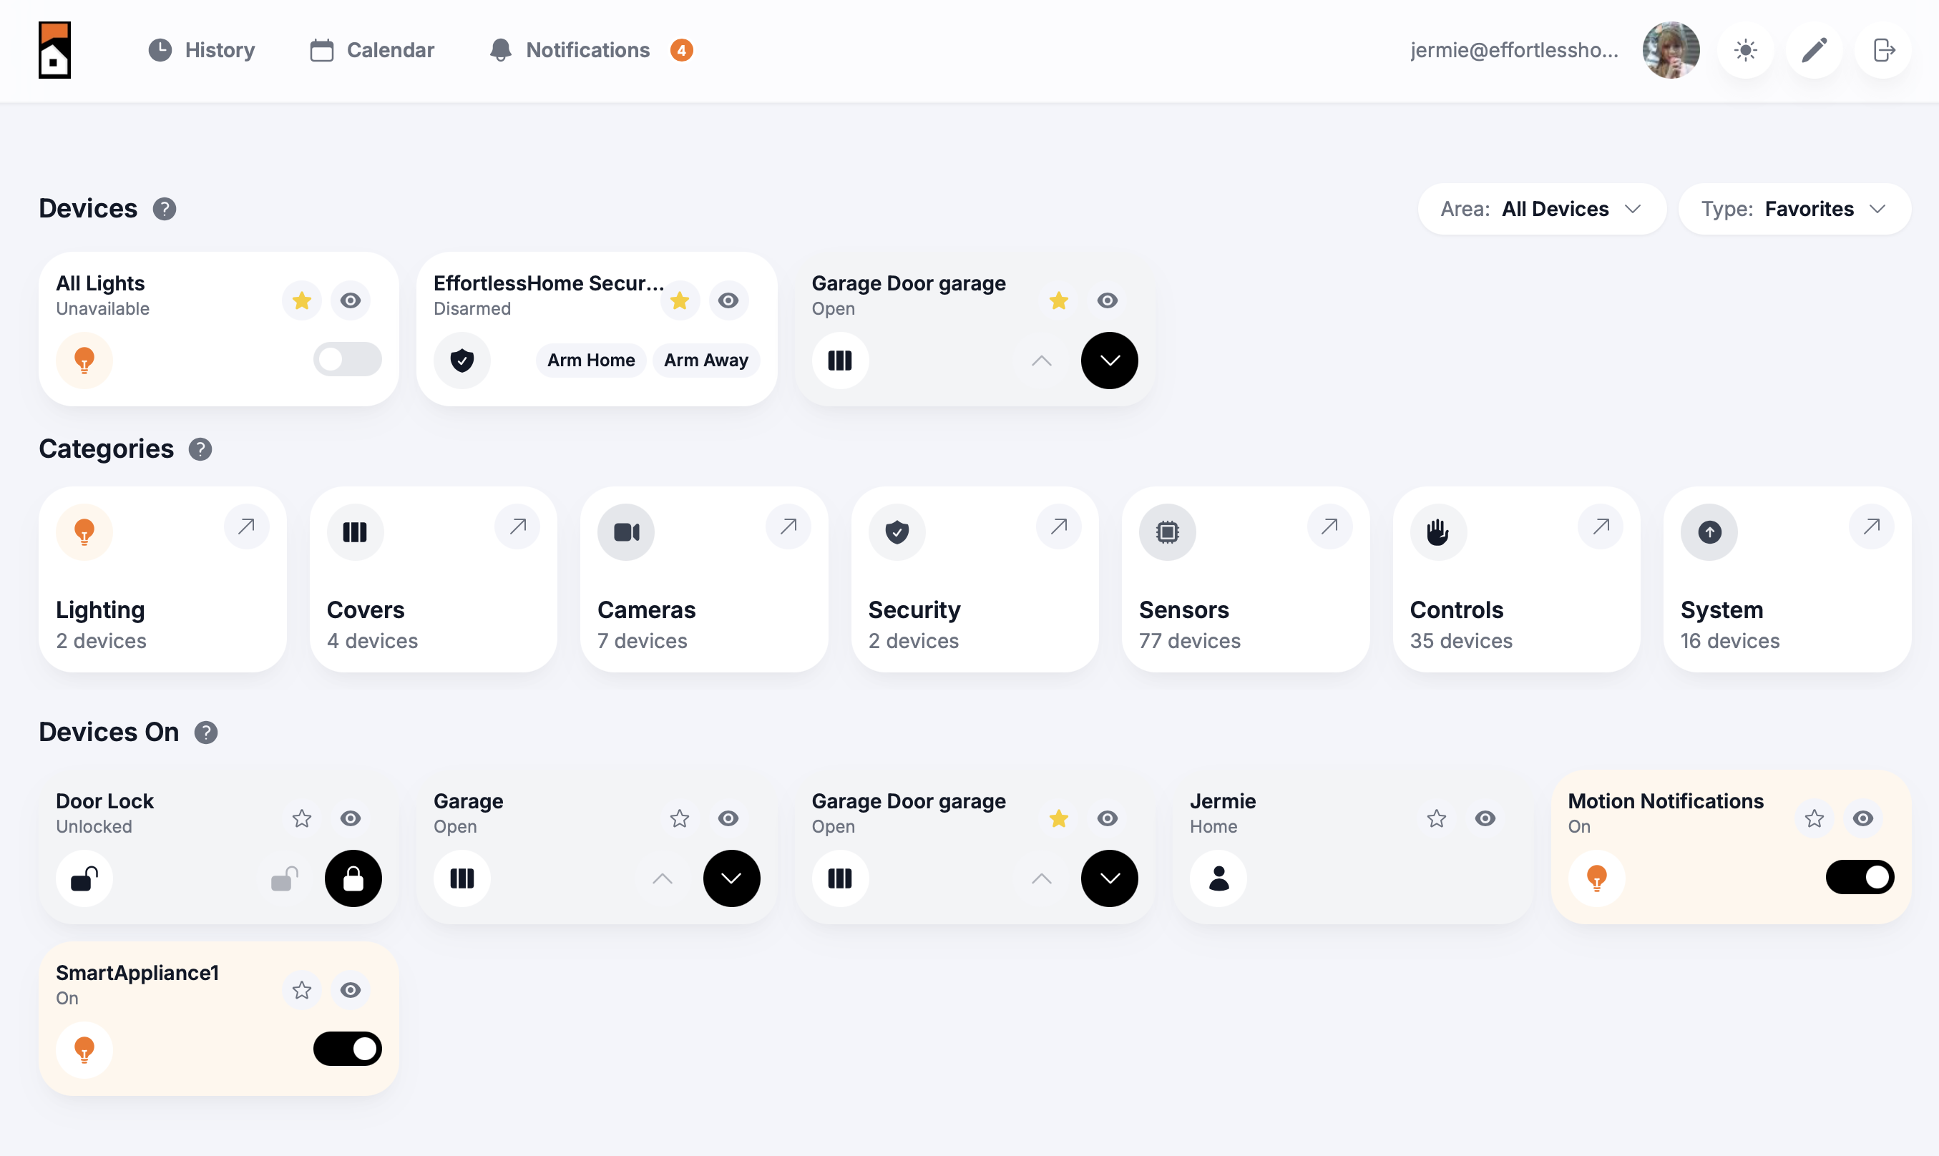Click the lightbulb icon on All Lights card
Image resolution: width=1939 pixels, height=1156 pixels.
tap(84, 360)
